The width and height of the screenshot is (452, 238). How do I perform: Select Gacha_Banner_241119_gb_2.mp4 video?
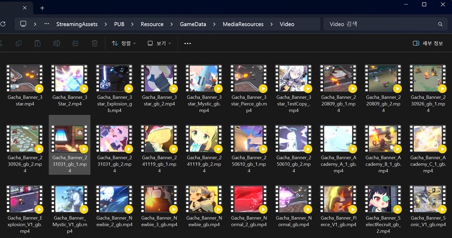point(204,149)
